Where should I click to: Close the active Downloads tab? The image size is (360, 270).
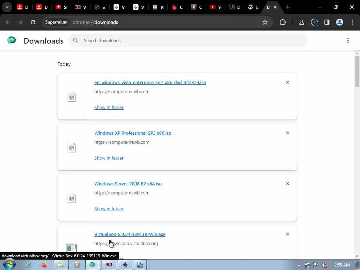(275, 7)
